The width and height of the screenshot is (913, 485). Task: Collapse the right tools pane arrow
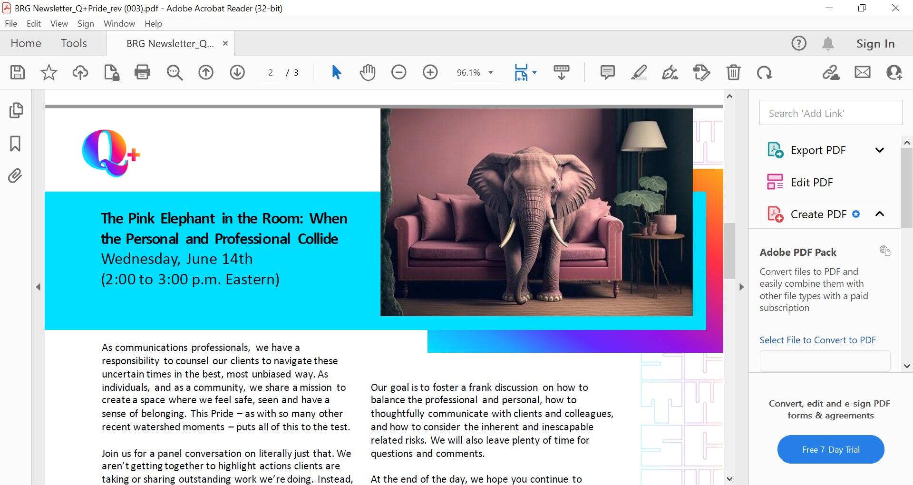(741, 287)
